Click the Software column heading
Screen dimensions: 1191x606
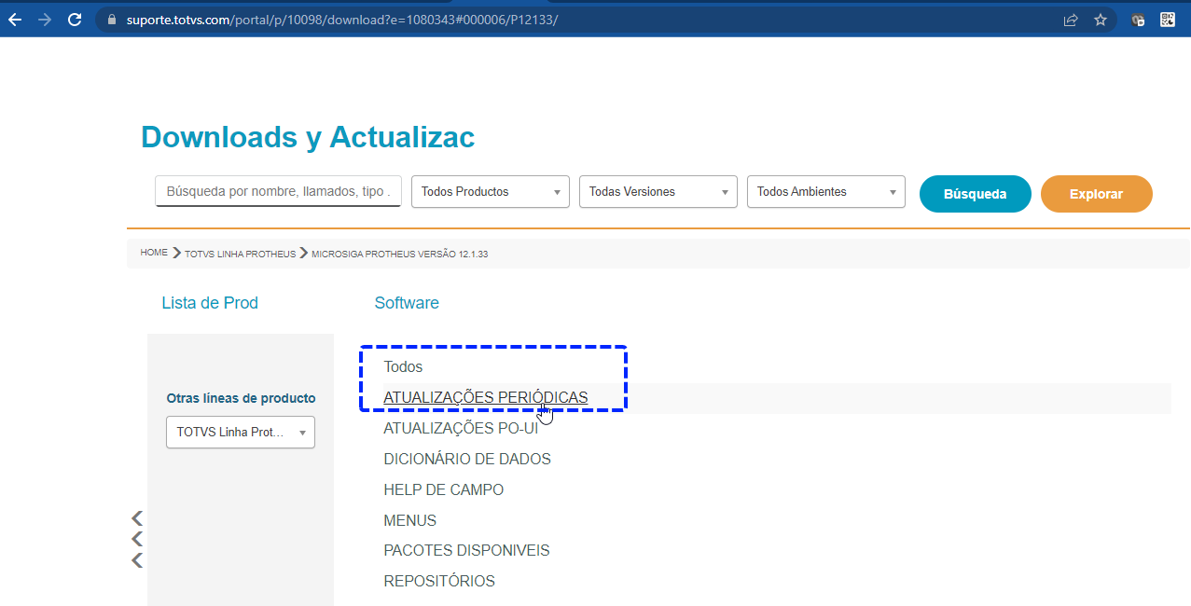click(x=407, y=303)
